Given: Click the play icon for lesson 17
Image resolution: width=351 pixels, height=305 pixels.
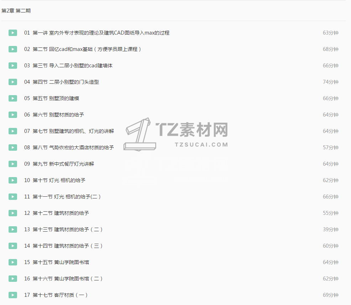Looking at the screenshot, I should point(13,295).
